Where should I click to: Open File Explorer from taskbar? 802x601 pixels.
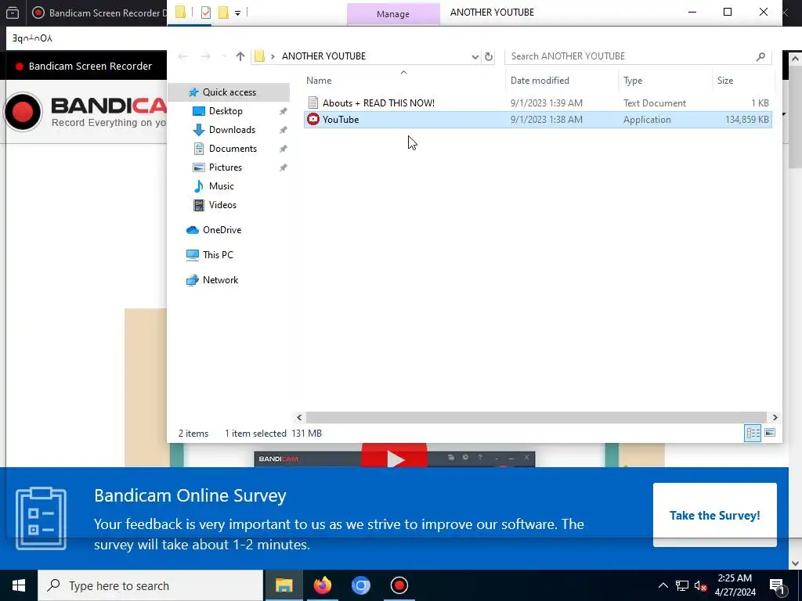tap(284, 585)
